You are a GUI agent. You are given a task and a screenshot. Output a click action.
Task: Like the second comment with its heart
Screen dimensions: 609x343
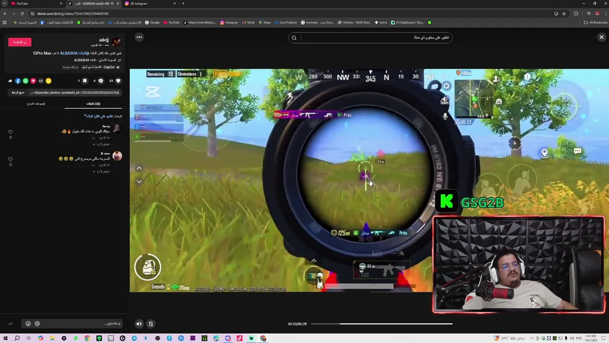tap(10, 159)
